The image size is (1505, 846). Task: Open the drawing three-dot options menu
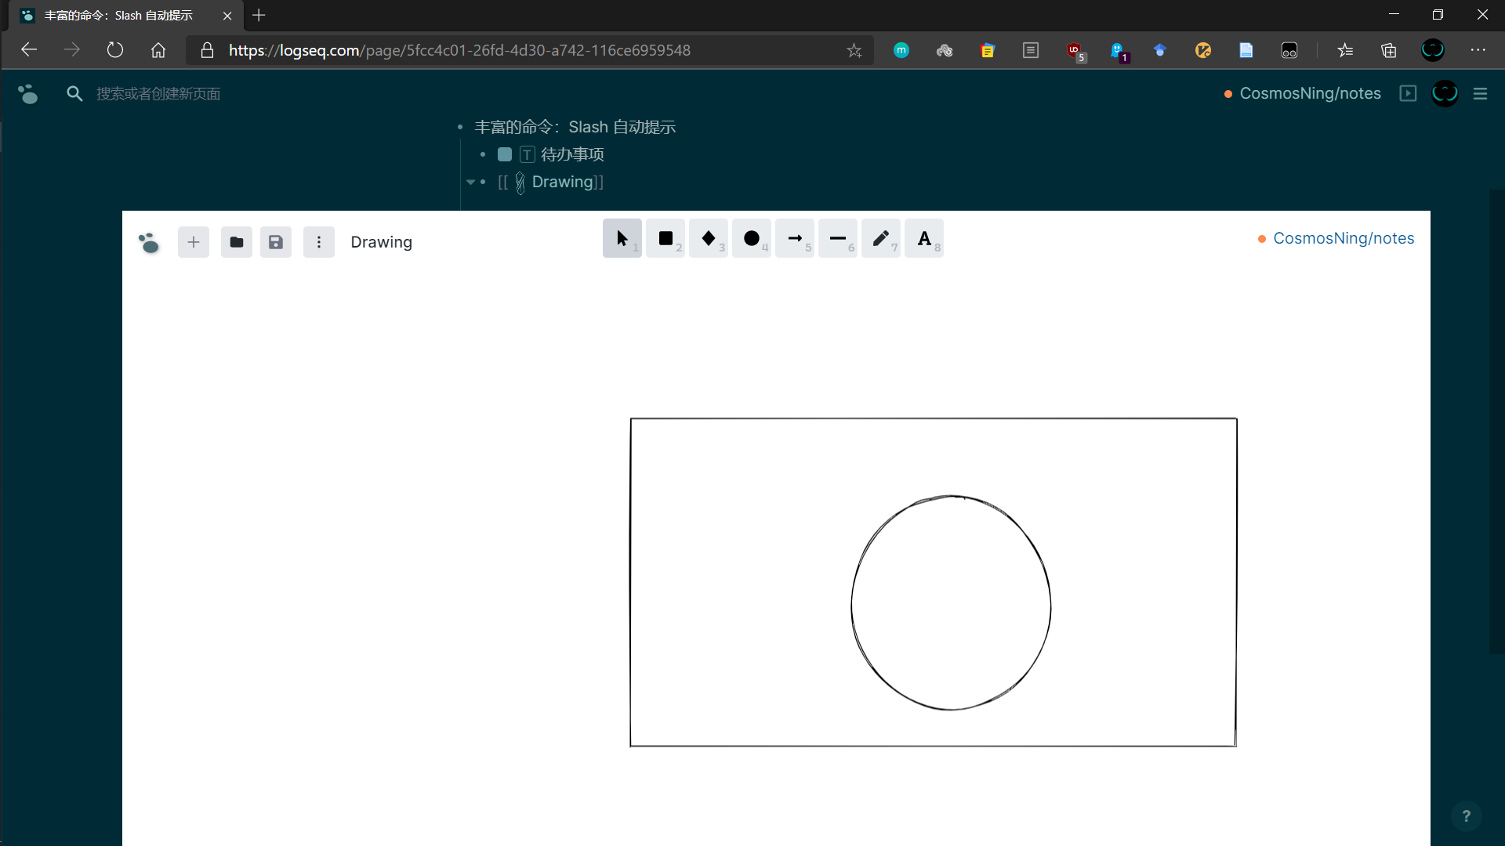[319, 242]
